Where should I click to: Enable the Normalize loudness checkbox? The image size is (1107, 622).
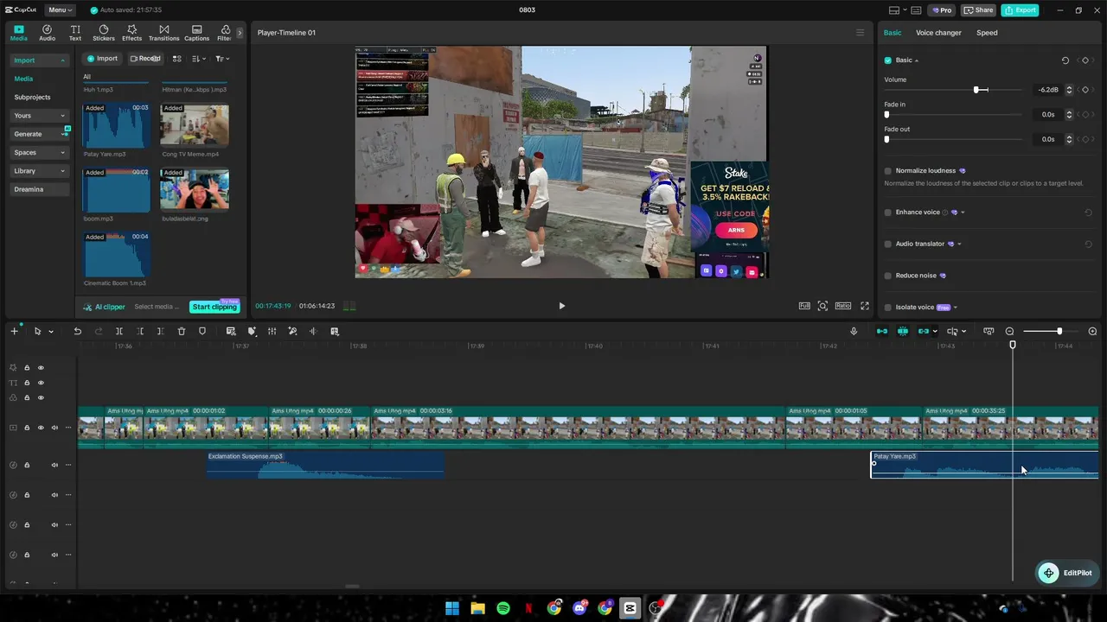click(887, 171)
